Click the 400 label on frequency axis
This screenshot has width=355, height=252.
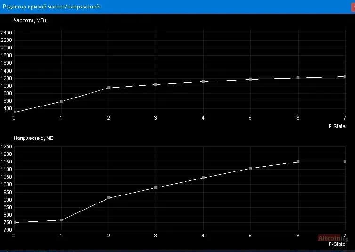pyautogui.click(x=8, y=108)
